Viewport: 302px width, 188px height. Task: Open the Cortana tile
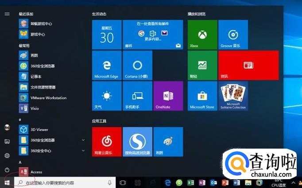[137, 65]
